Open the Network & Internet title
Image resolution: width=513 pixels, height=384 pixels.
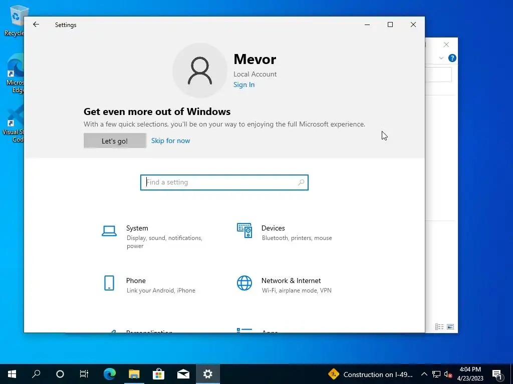[291, 280]
